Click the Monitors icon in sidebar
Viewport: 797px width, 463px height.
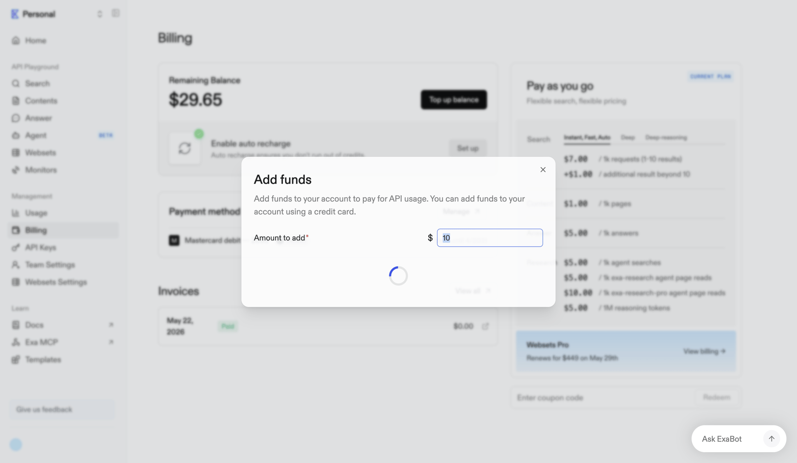[x=16, y=170]
